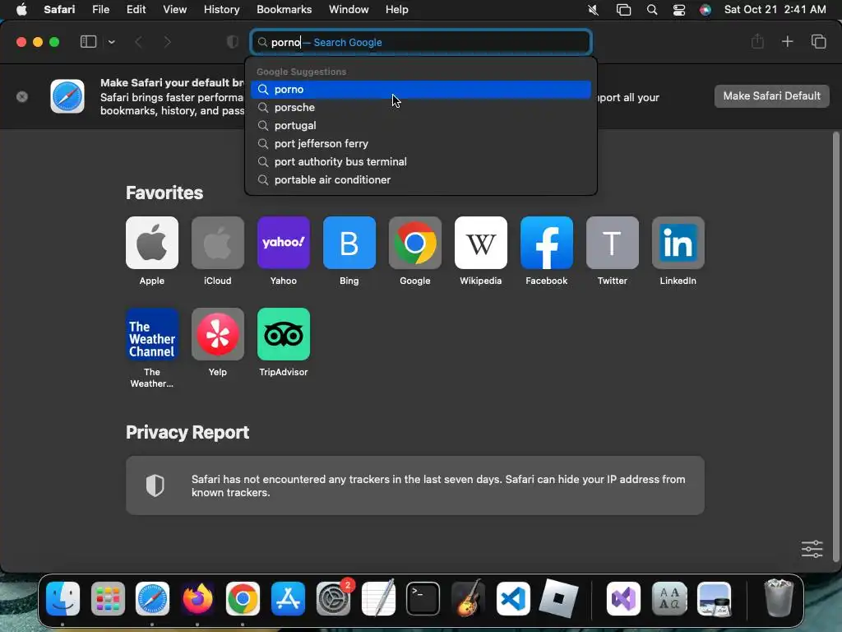
Task: Dismiss the default browser banner
Action: (22, 97)
